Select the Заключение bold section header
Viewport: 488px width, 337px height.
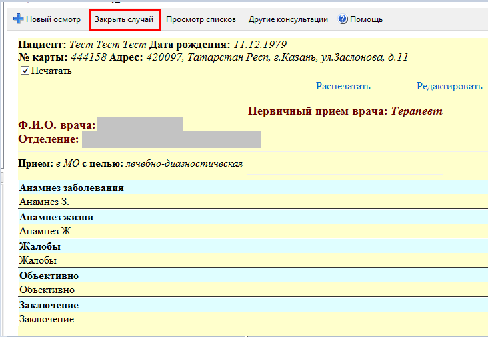point(49,305)
